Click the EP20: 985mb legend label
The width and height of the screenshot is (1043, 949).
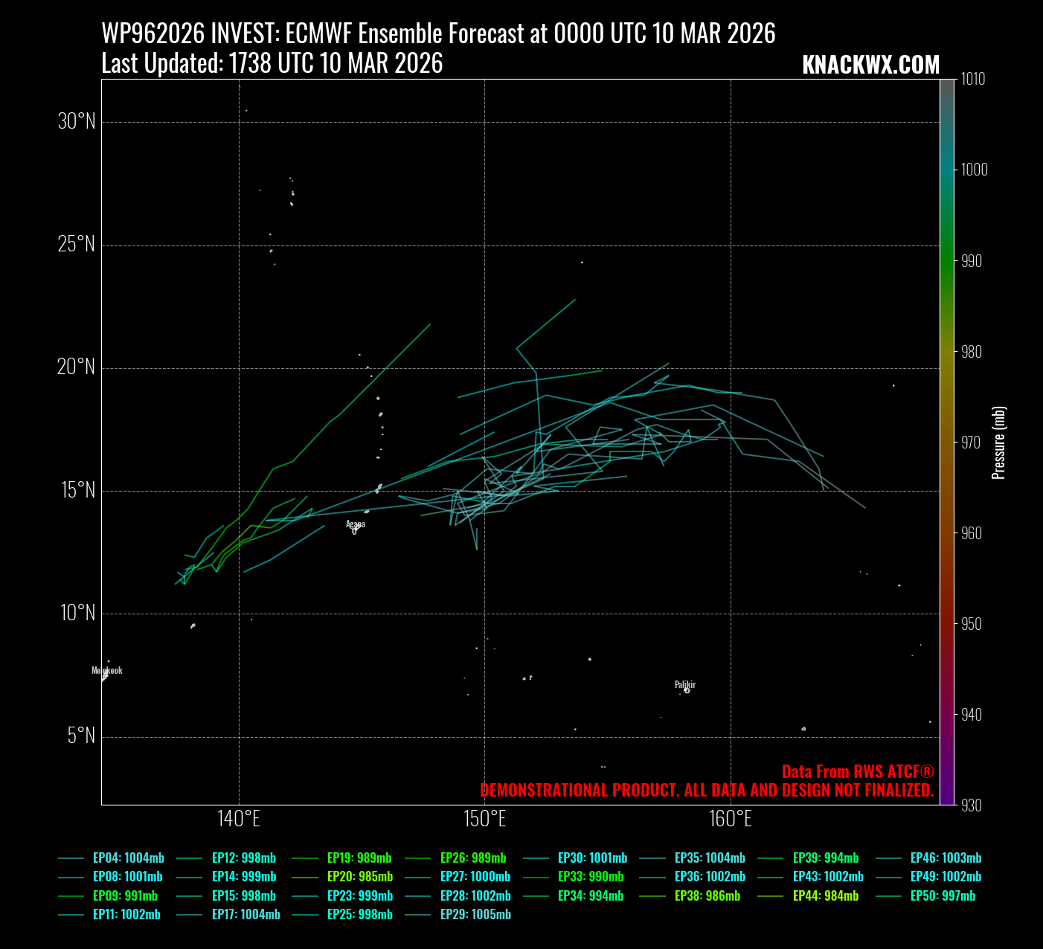(x=359, y=877)
